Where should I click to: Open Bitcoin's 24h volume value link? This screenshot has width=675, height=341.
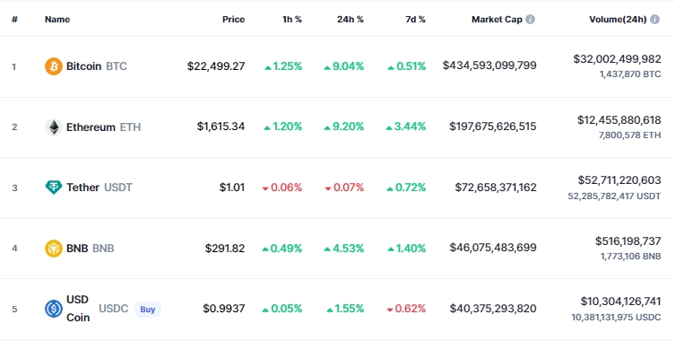pyautogui.click(x=617, y=59)
